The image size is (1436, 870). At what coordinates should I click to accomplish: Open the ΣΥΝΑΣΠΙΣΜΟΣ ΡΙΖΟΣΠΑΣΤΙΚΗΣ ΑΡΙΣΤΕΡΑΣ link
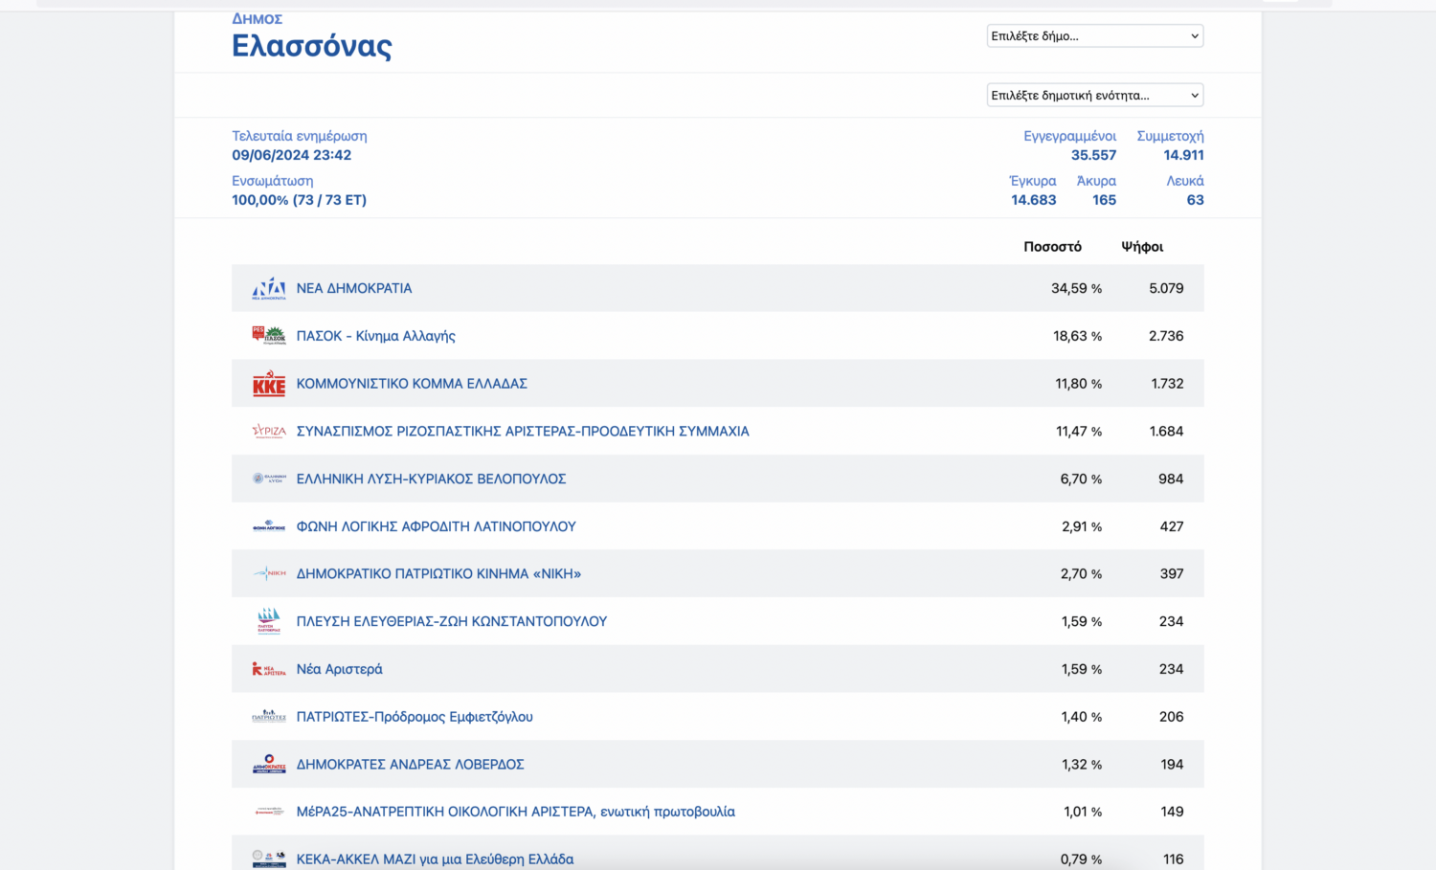tap(523, 432)
